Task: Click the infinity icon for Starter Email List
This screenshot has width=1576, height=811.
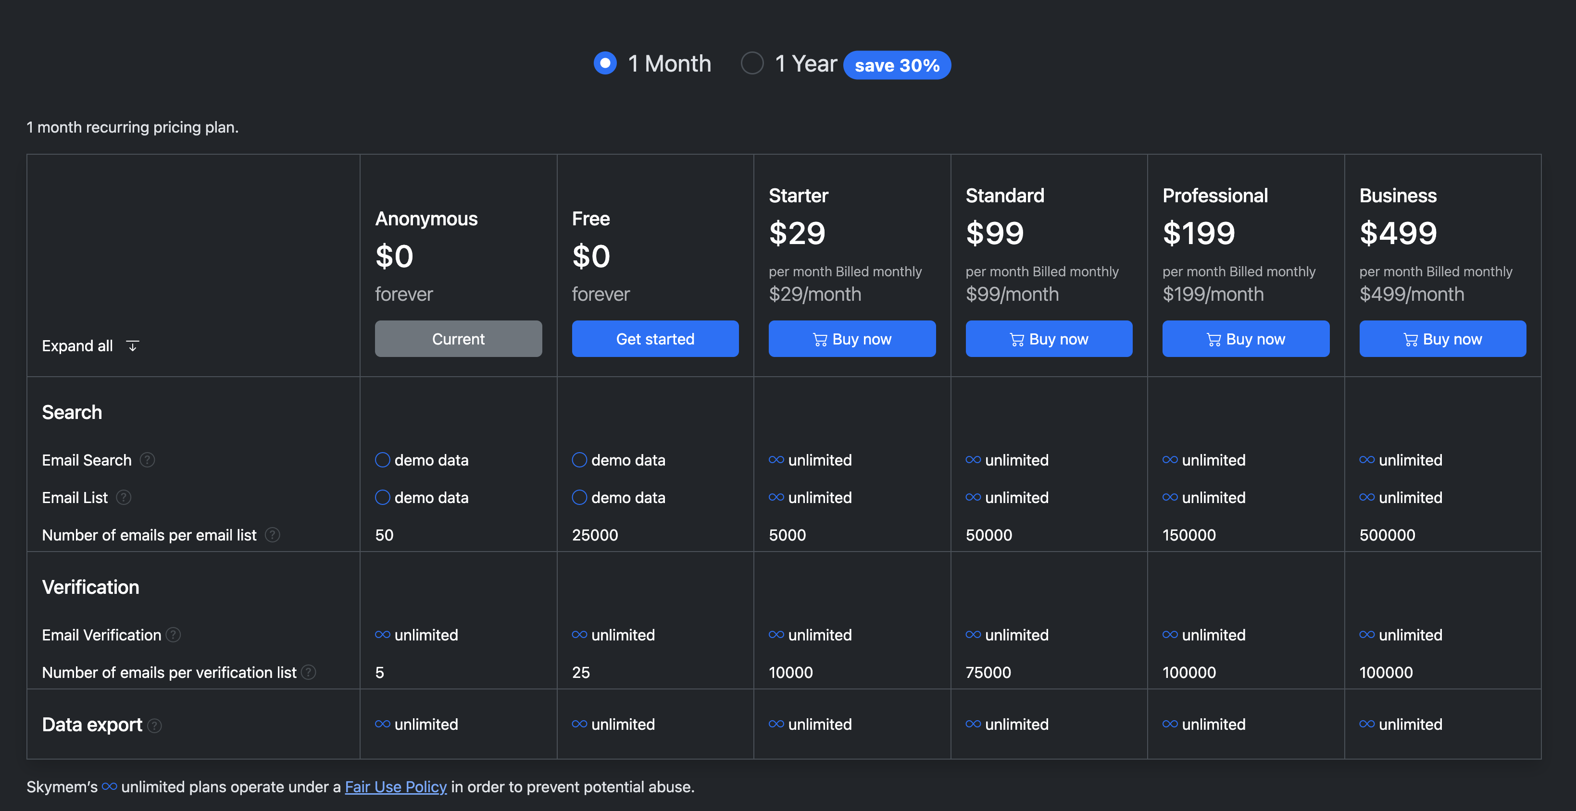Action: click(x=776, y=497)
